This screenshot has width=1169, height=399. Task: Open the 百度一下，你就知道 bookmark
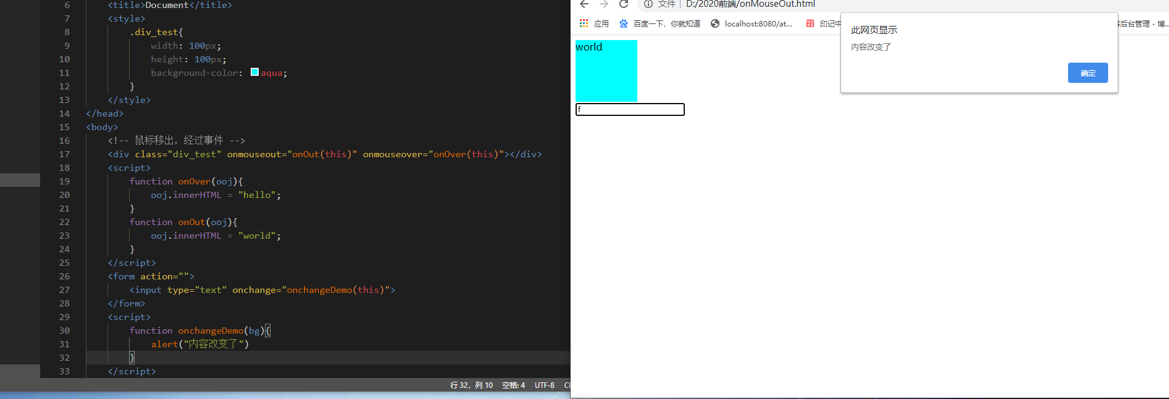tap(660, 23)
